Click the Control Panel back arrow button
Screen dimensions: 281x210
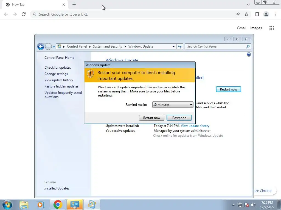point(41,46)
